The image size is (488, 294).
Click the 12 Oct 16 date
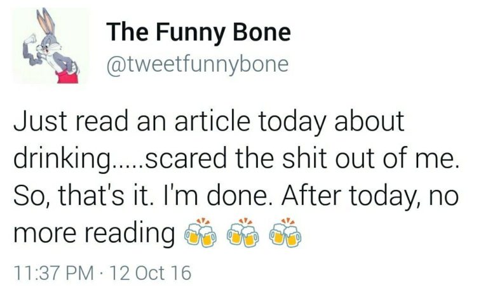pos(151,273)
